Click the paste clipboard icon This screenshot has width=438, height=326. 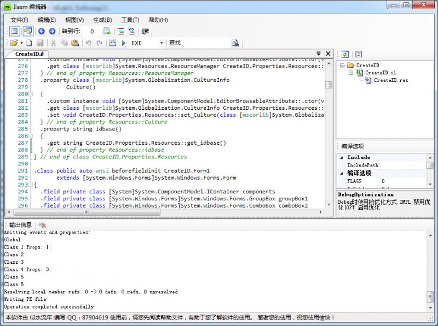click(75, 43)
